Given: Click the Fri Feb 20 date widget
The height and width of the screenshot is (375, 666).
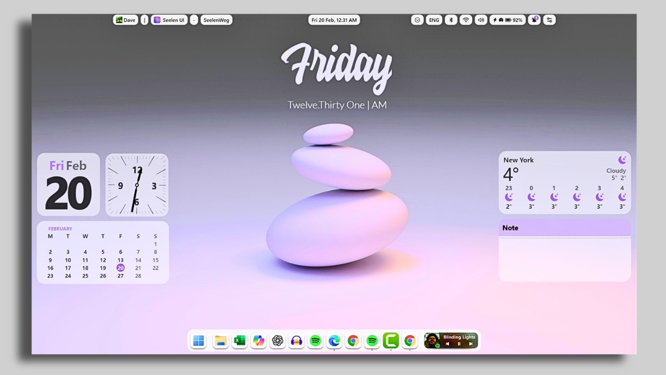Looking at the screenshot, I should click(x=68, y=184).
